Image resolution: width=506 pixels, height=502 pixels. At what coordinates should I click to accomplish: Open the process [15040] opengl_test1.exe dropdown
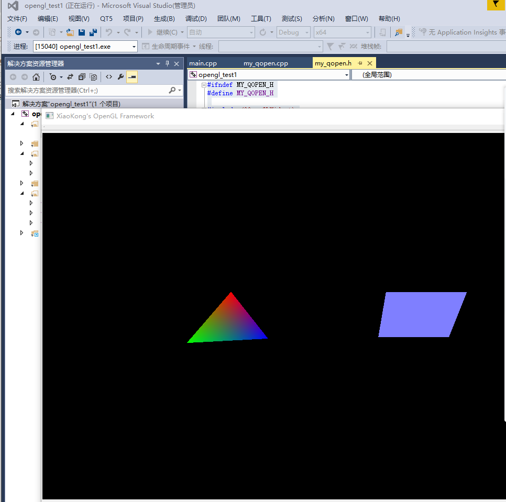point(134,47)
